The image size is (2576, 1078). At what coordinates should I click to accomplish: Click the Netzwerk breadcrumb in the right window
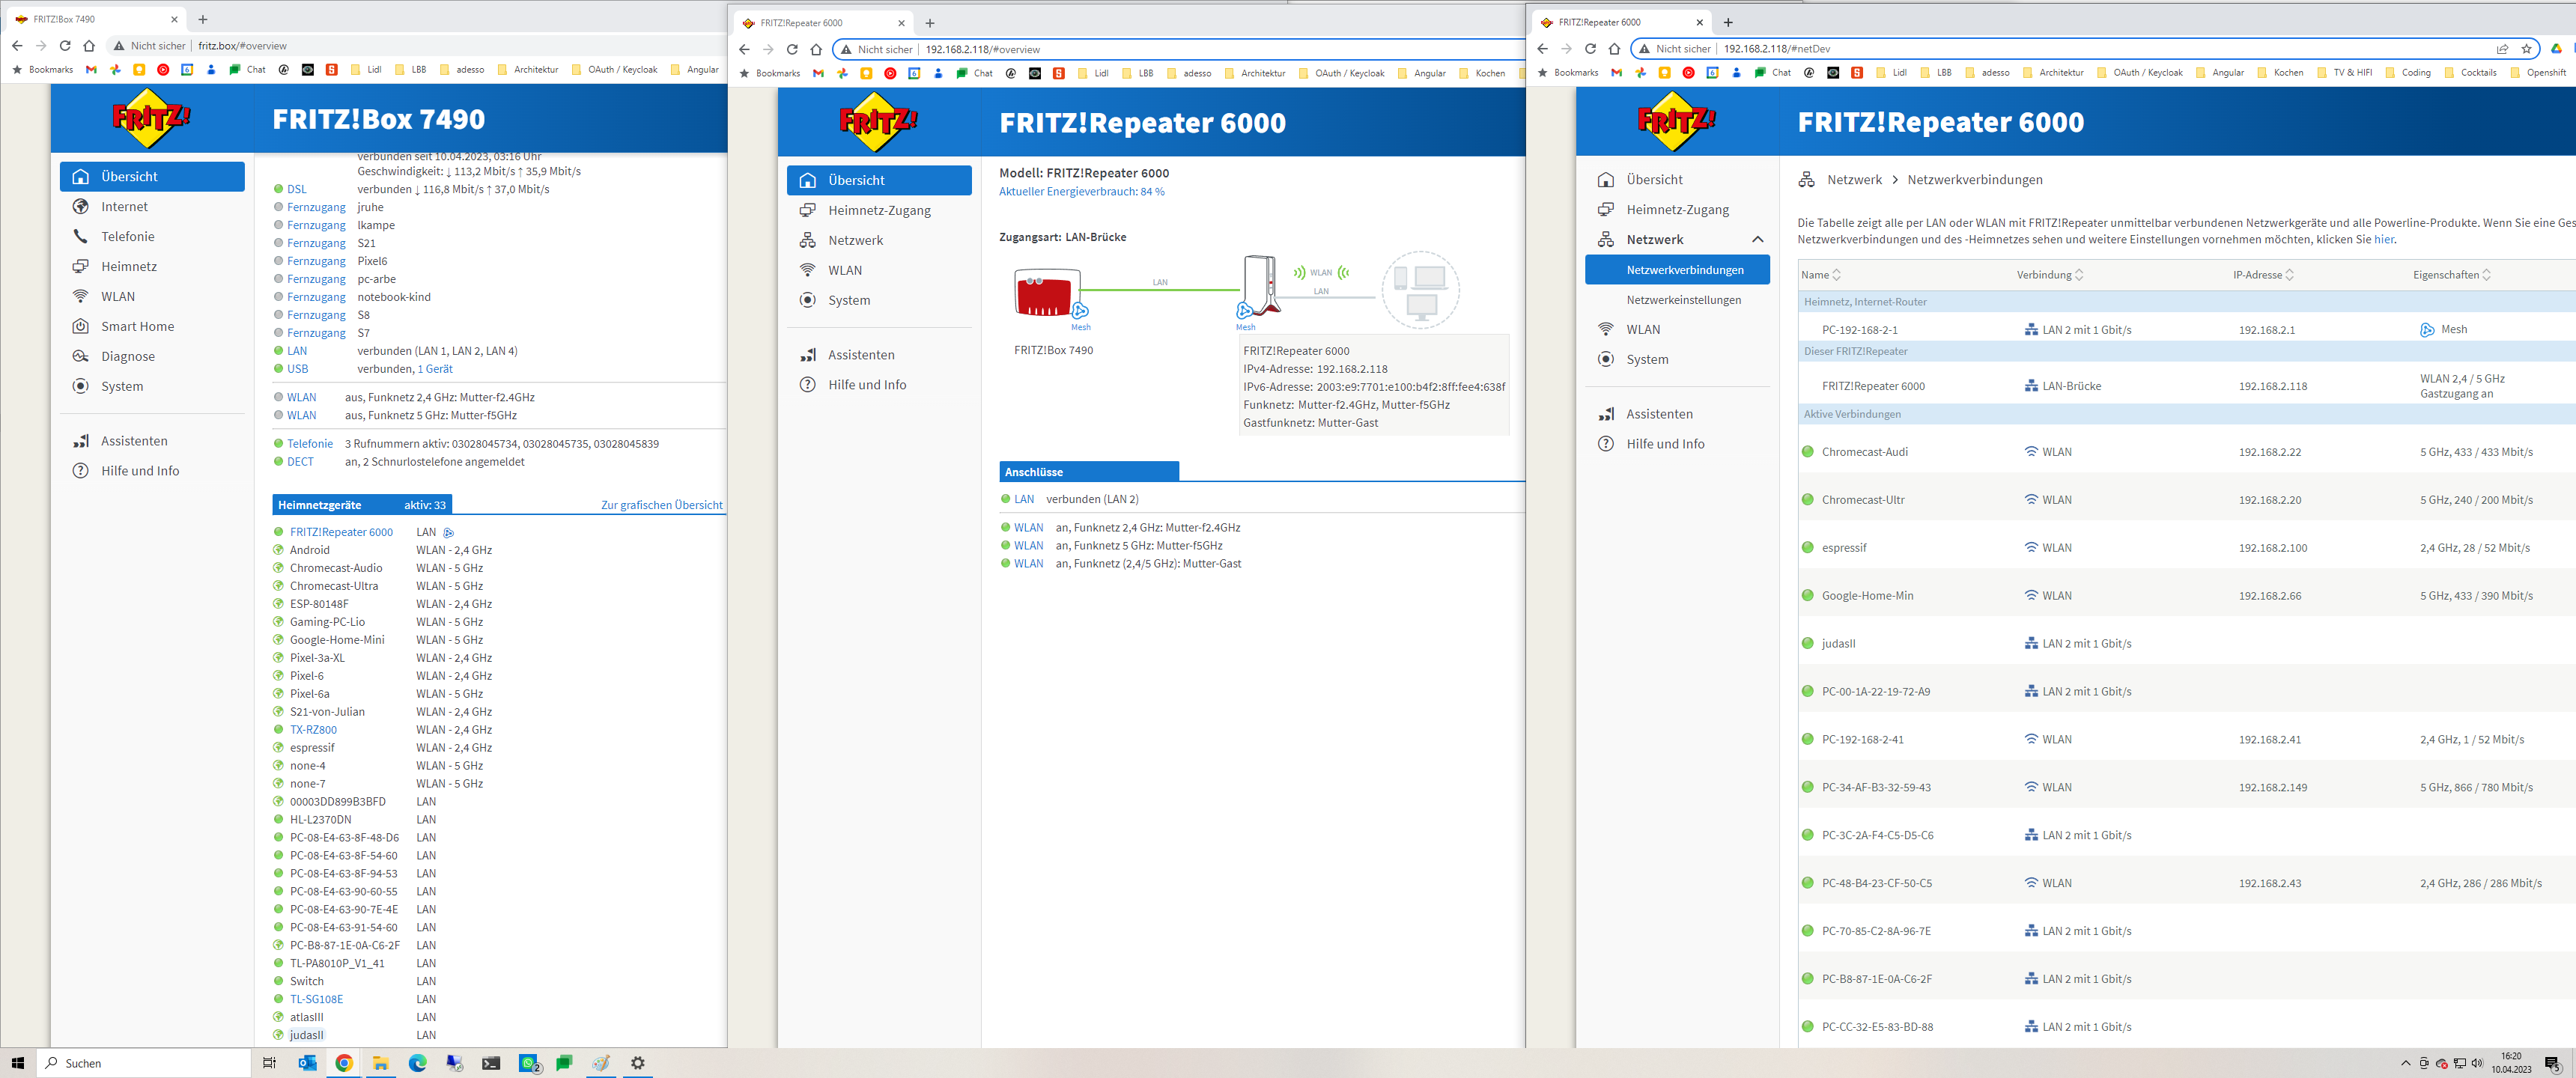[x=1854, y=180]
